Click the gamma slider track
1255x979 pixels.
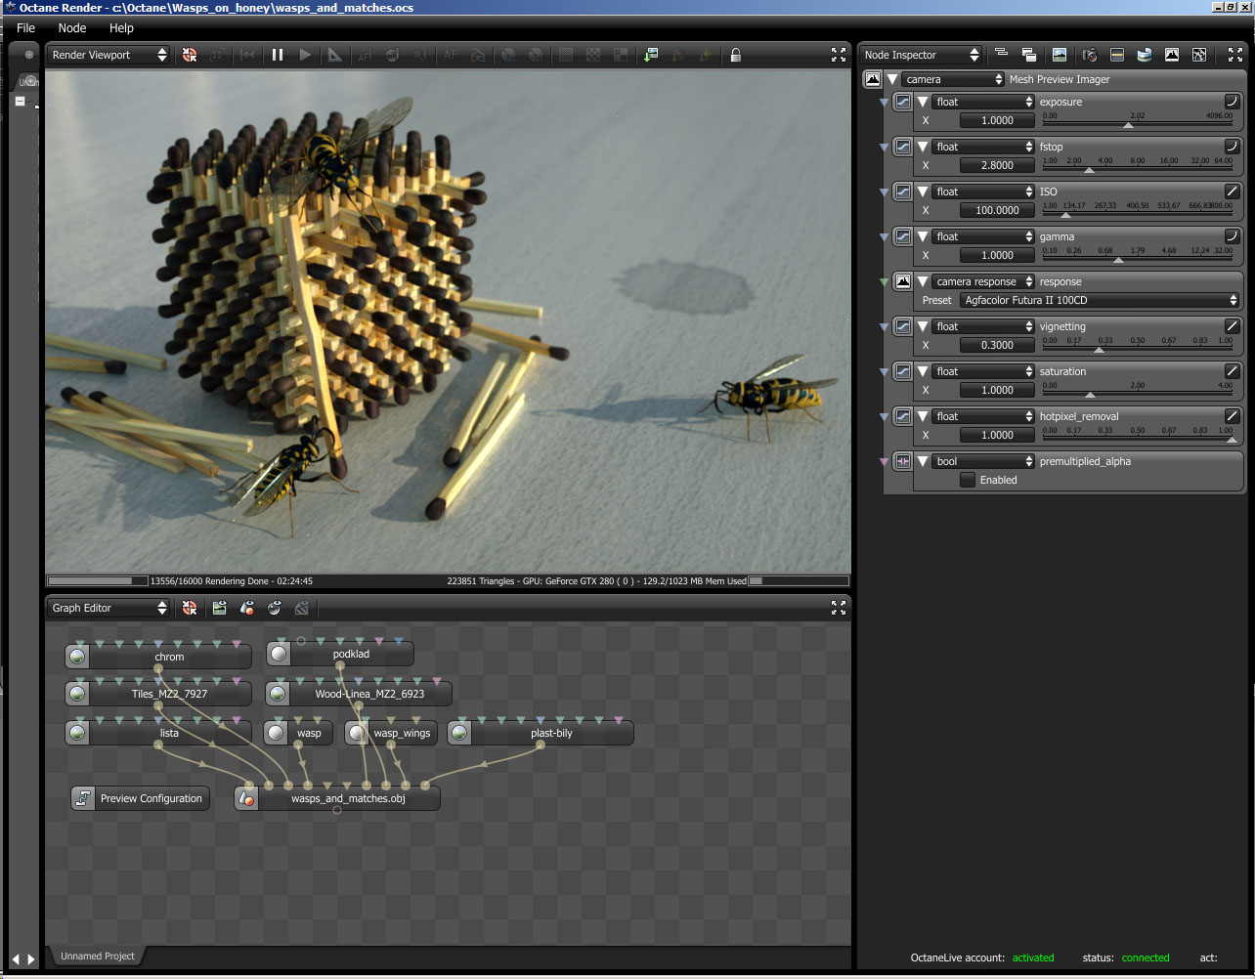(1137, 260)
